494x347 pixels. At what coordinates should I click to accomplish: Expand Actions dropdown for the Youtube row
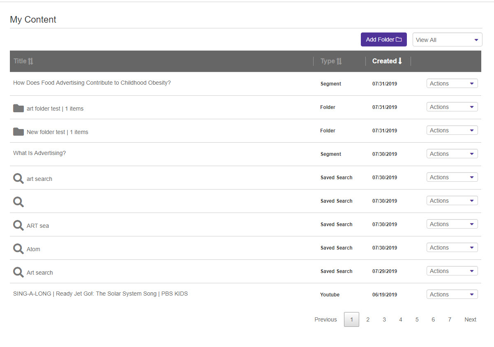452,294
